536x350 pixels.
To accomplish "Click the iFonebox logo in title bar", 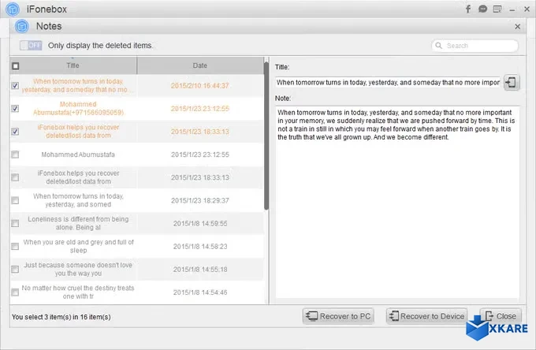I will 13,9.
